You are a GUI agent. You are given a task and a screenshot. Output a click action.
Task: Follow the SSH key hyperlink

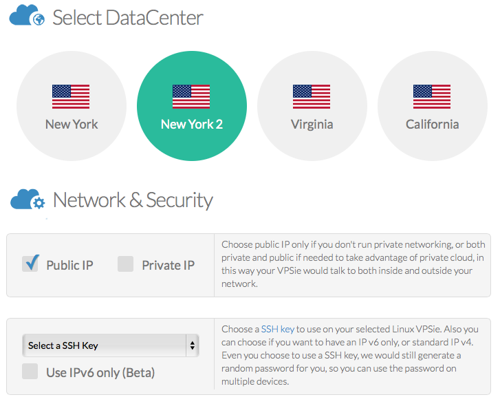(x=277, y=329)
